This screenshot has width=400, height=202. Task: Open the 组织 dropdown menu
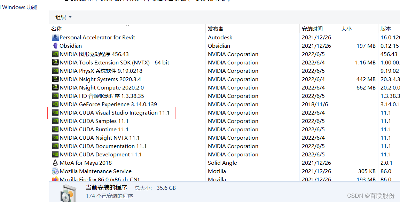coord(63,17)
